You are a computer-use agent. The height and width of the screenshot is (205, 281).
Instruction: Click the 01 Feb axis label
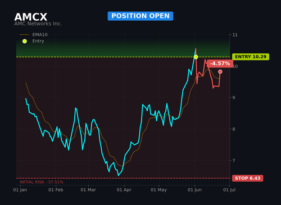(56, 190)
